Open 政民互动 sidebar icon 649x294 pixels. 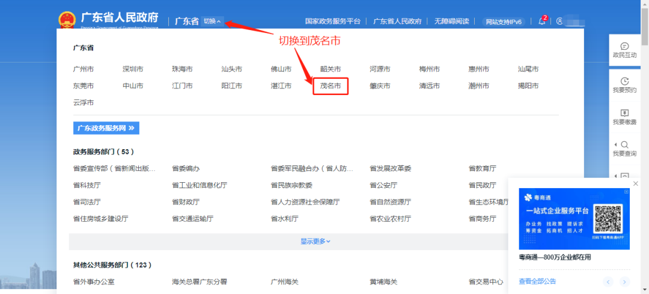[x=624, y=50]
